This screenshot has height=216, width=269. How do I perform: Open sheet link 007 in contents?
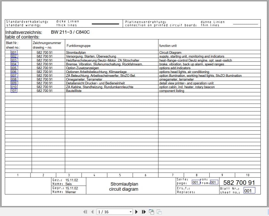[14, 75]
